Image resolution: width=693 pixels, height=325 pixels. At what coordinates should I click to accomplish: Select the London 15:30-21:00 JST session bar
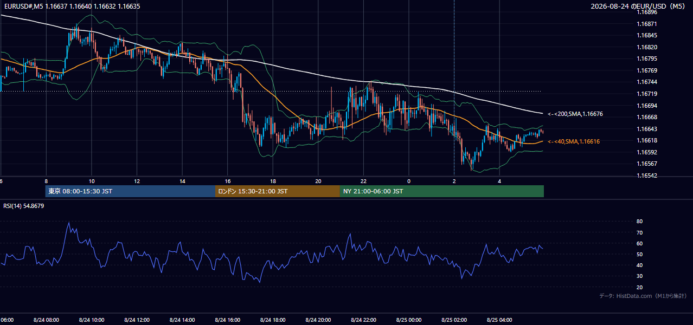(278, 191)
